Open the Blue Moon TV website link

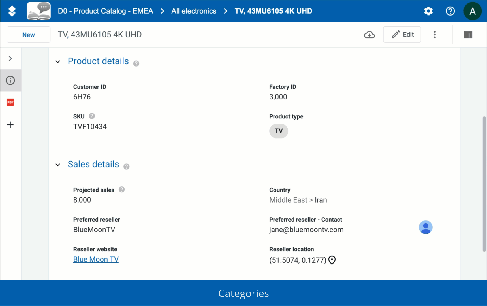pyautogui.click(x=96, y=259)
